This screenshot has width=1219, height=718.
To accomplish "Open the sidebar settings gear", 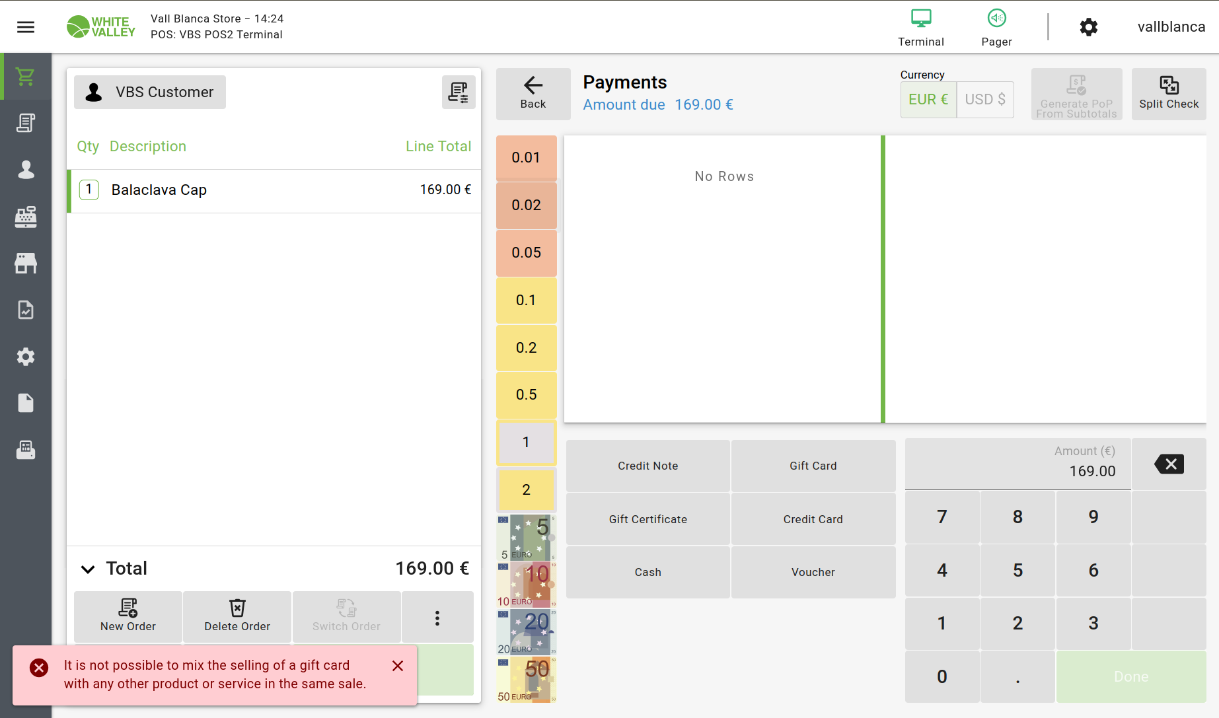I will [26, 357].
